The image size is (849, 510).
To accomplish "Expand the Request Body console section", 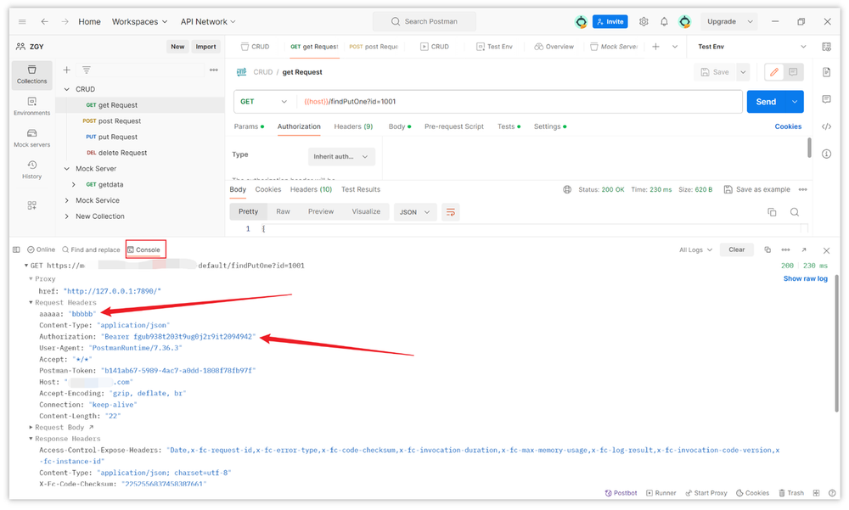I will (x=31, y=427).
